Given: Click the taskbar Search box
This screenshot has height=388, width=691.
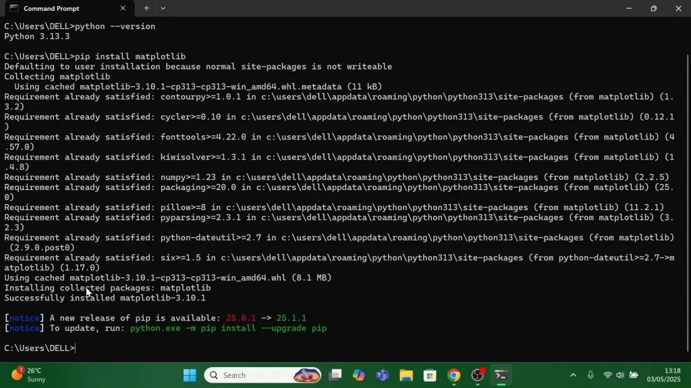Looking at the screenshot, I should (262, 375).
